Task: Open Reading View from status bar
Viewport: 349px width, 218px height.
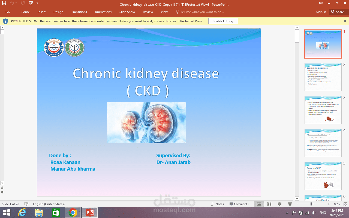Action: pyautogui.click(x=279, y=204)
